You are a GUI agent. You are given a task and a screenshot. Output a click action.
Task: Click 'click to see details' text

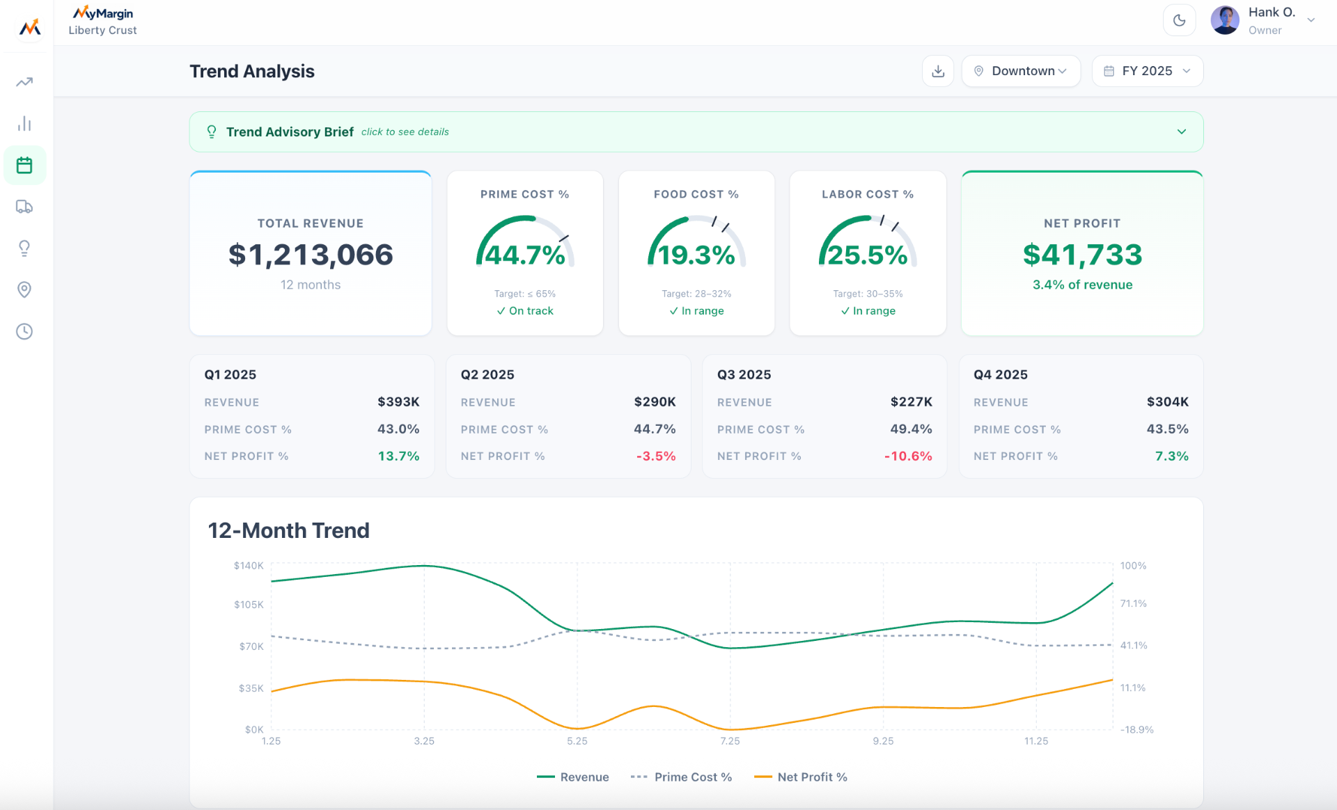(405, 132)
